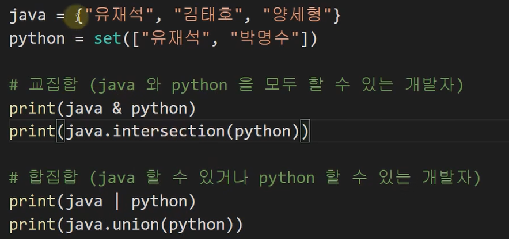The height and width of the screenshot is (239, 509).
Task: Click the comment line starting with # 합집합
Action: [x=245, y=178]
